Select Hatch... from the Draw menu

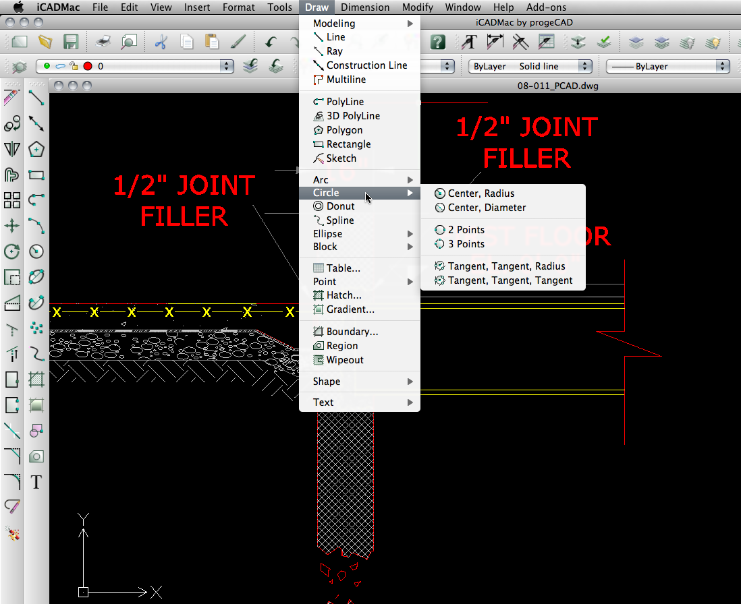(360, 295)
